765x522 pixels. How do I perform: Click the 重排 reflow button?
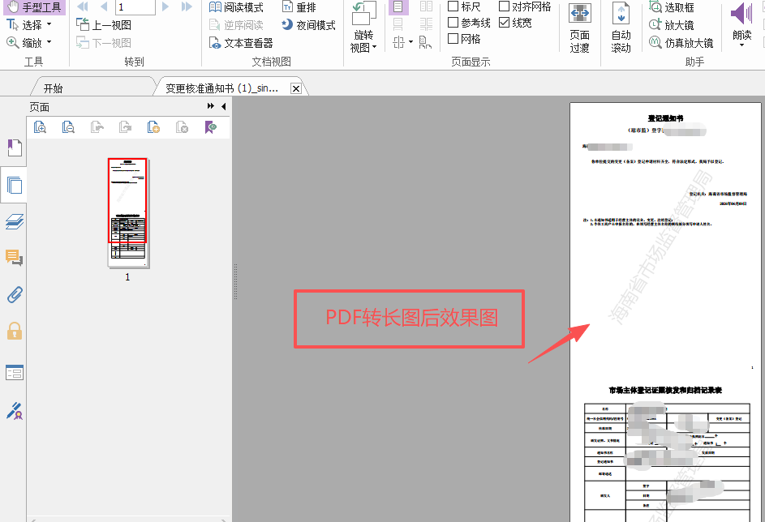click(299, 6)
